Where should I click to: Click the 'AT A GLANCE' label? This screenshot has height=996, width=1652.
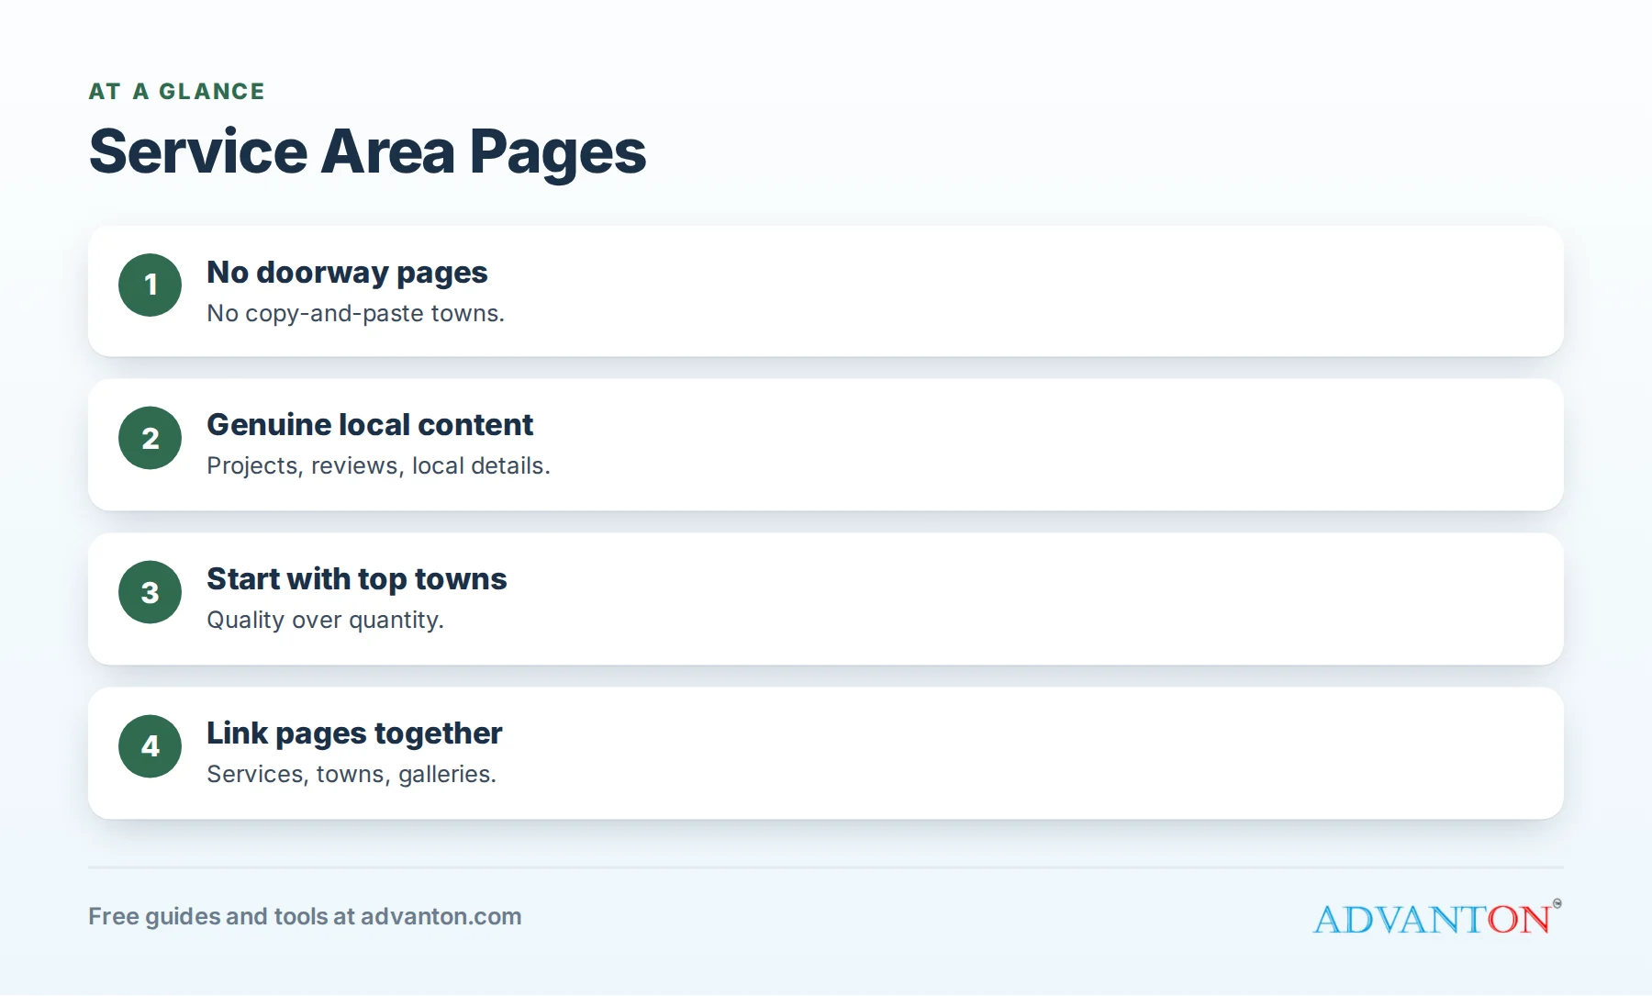pyautogui.click(x=177, y=91)
